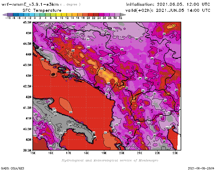Click the '14' legend tick label
The width and height of the screenshot is (220, 170).
point(72,18)
